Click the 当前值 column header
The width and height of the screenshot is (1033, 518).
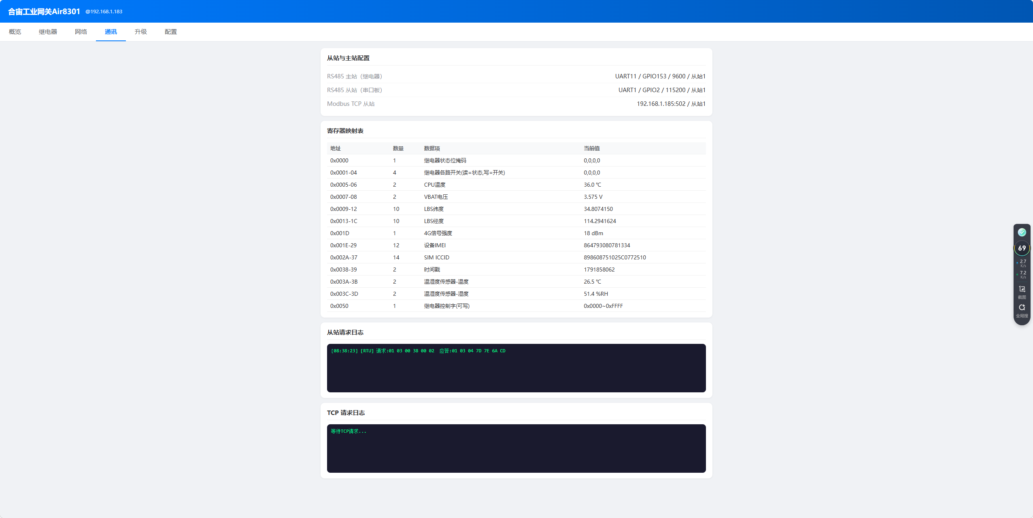(x=592, y=148)
